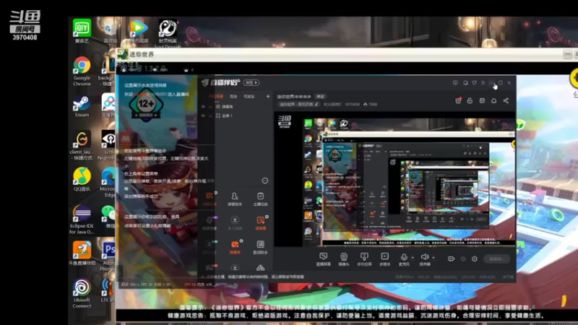Click FPS readout in streaming app status bar
Viewport: 578px width, 325px height.
[423, 277]
